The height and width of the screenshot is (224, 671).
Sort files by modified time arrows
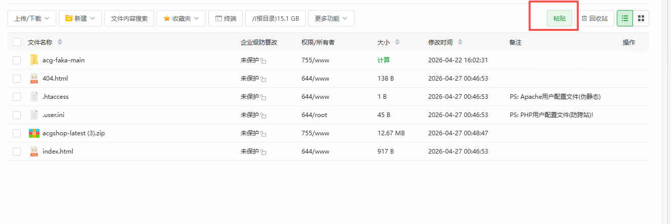click(460, 42)
